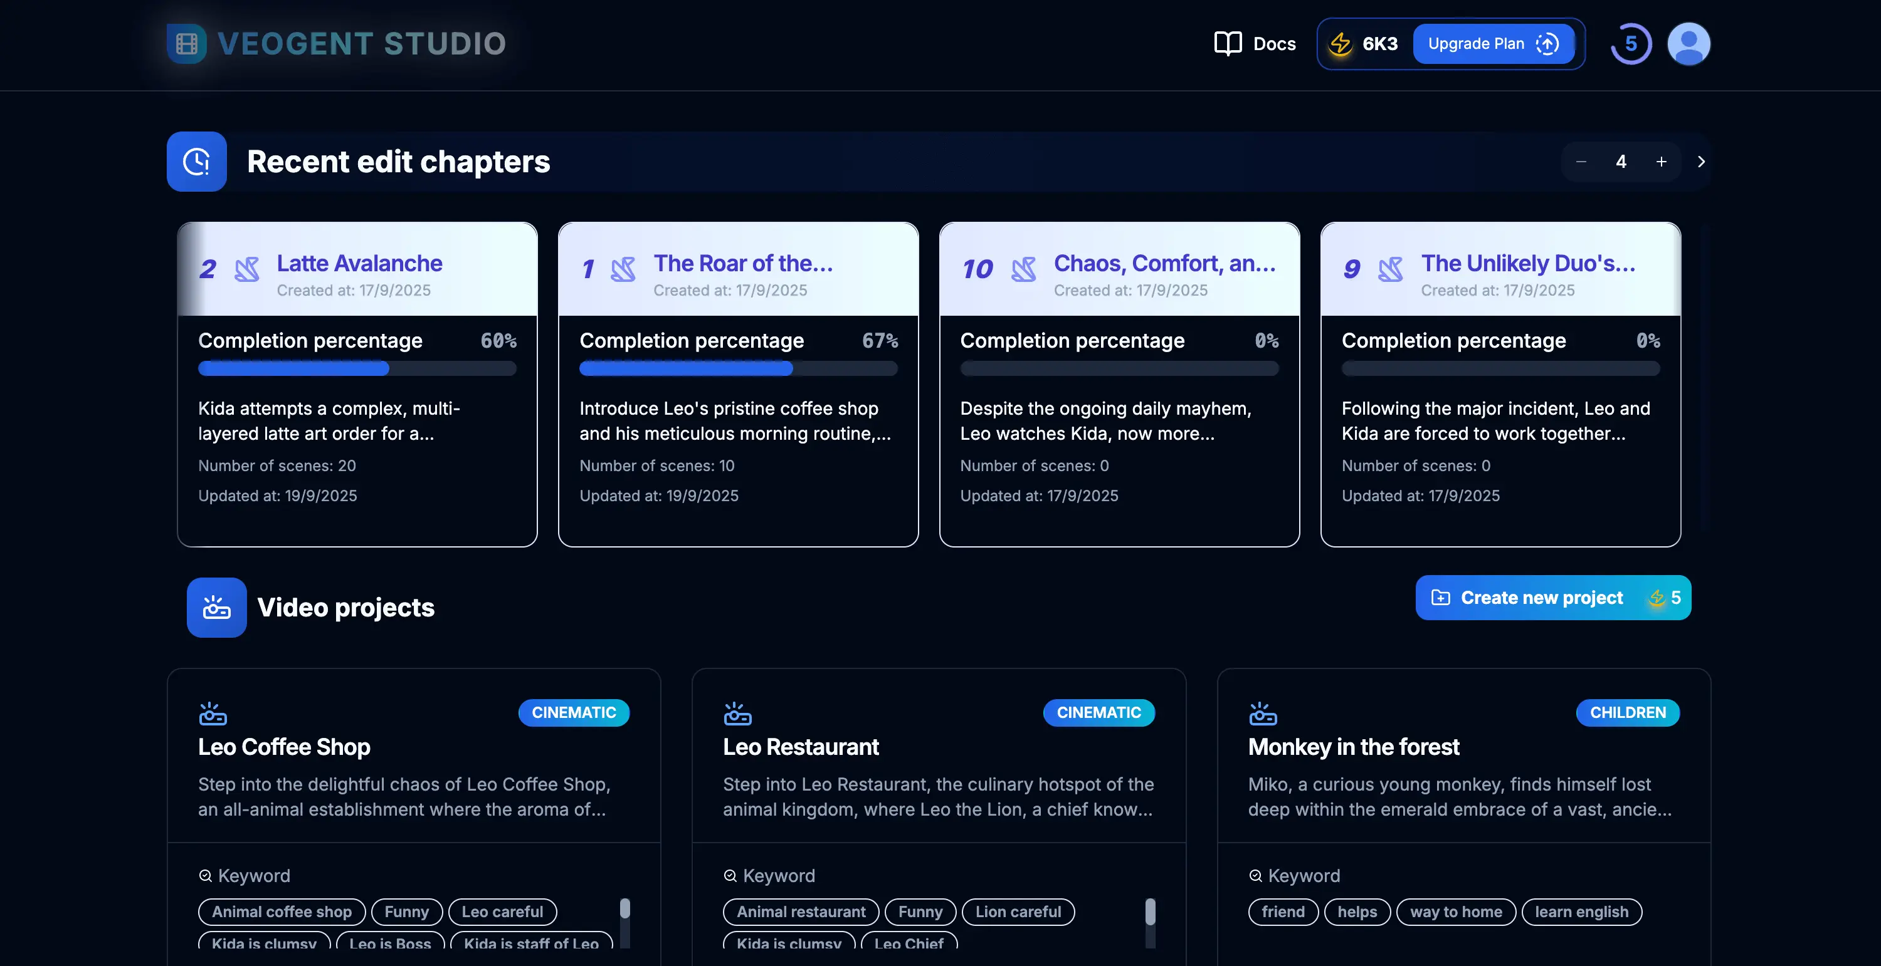
Task: Click the icon beside Latte Avalanche title
Action: click(247, 269)
